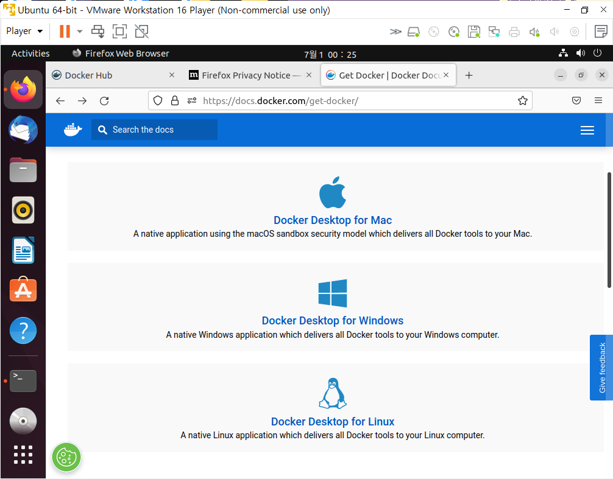Image resolution: width=613 pixels, height=479 pixels.
Task: Close the Firefox Privacy Notice tab
Action: [309, 75]
